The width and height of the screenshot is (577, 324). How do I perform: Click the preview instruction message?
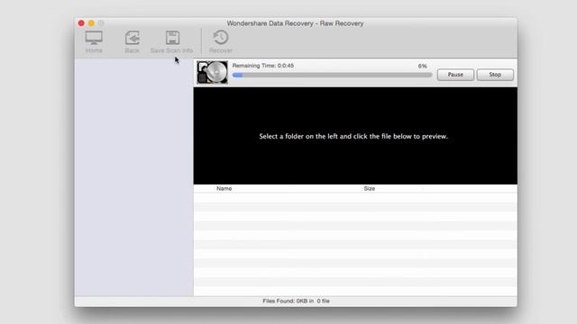tap(353, 136)
